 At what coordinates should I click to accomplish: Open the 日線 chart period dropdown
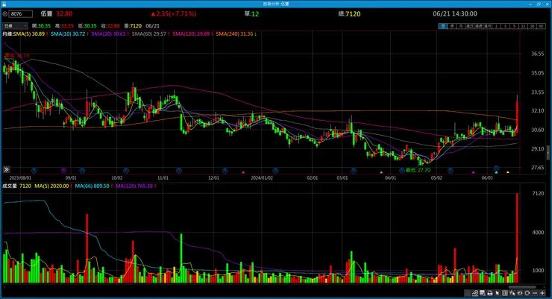point(15,25)
